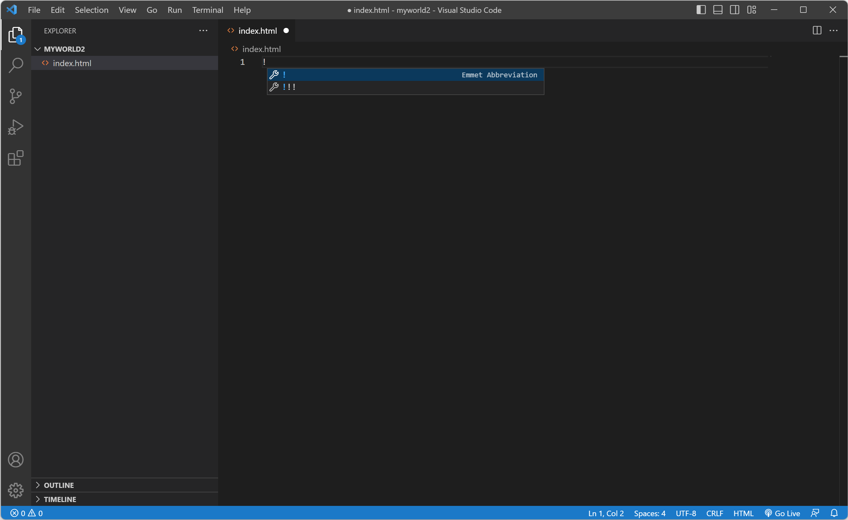848x520 pixels.
Task: Toggle the bottom panel visibility
Action: tap(718, 10)
